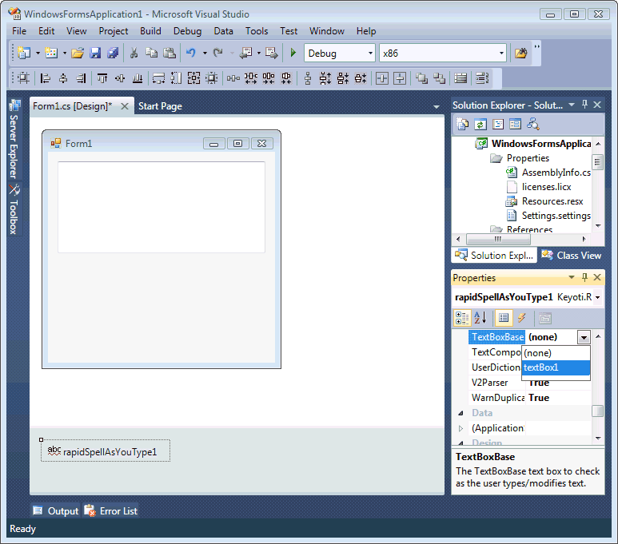Toggle pin on Solution Explorer panel

click(x=584, y=105)
